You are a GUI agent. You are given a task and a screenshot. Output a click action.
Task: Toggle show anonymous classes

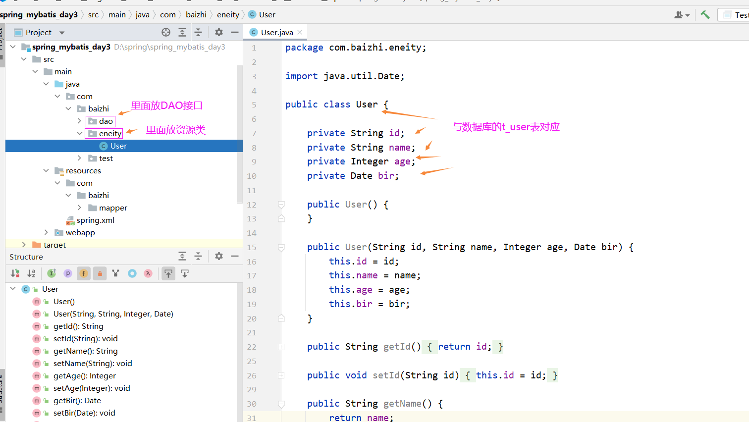132,273
